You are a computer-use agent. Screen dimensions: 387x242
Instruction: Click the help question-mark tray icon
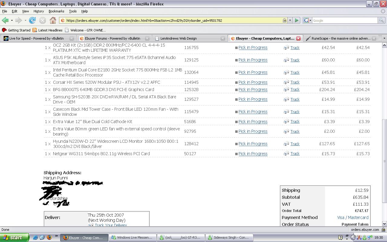click(340, 237)
